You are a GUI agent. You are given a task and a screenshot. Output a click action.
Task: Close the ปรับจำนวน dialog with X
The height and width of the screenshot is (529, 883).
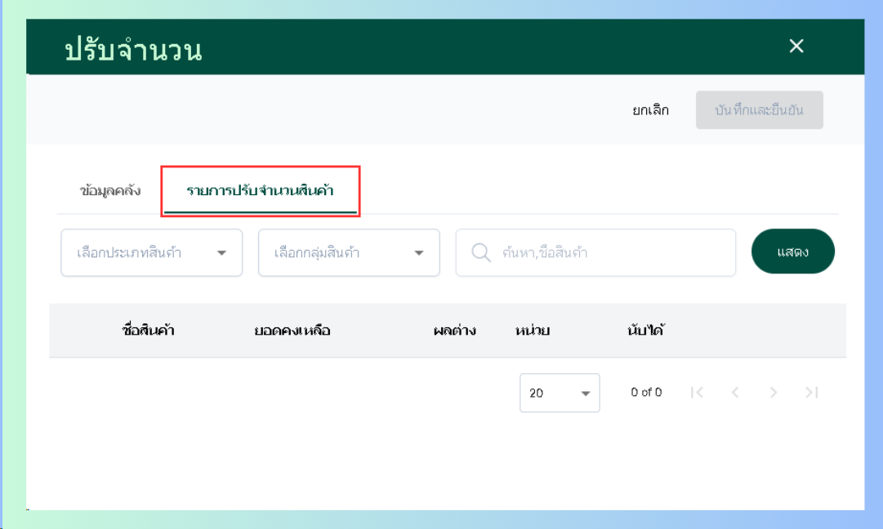click(x=796, y=47)
